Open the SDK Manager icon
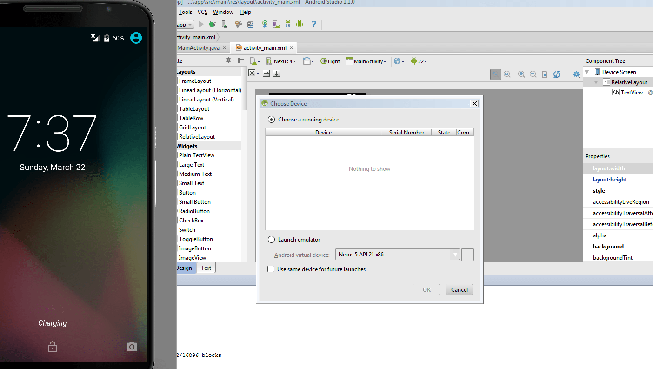The width and height of the screenshot is (653, 369). [x=287, y=24]
